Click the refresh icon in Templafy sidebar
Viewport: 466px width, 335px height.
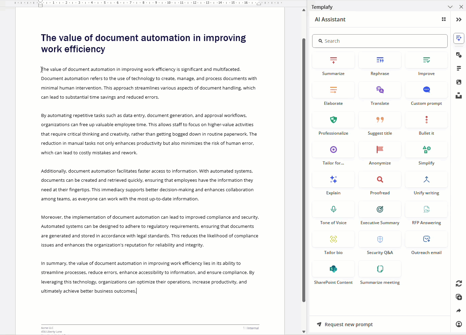459,283
